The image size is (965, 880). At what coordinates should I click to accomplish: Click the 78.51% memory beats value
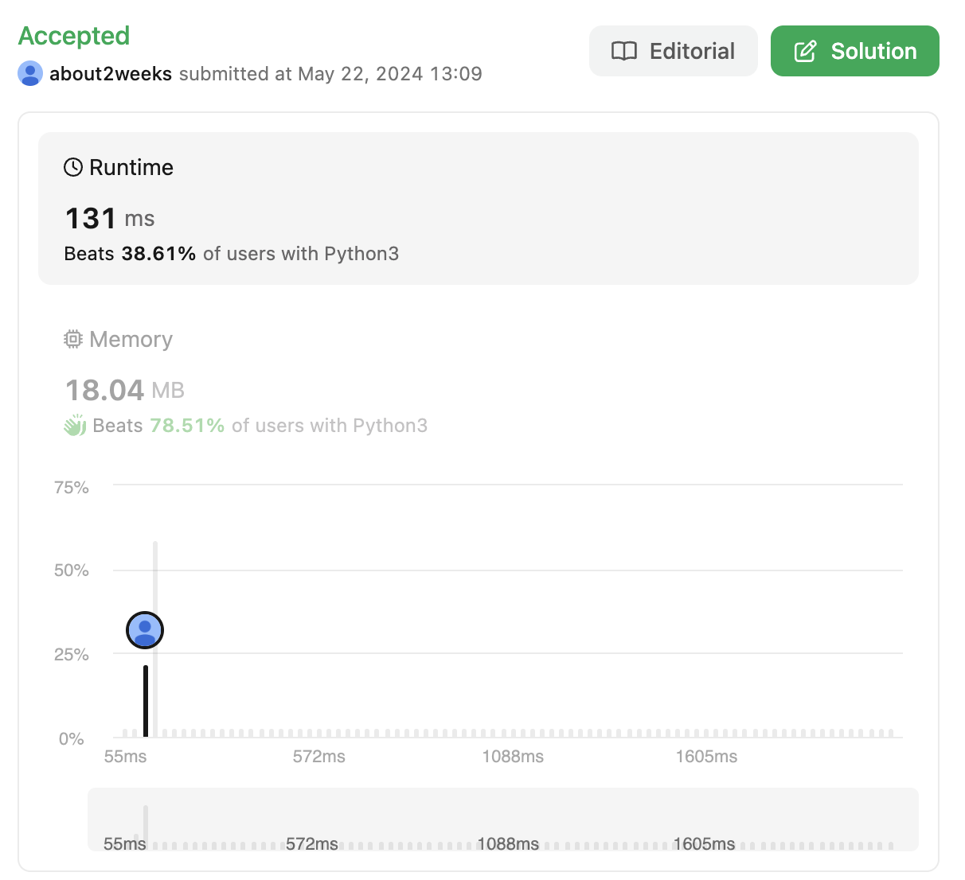coord(187,426)
